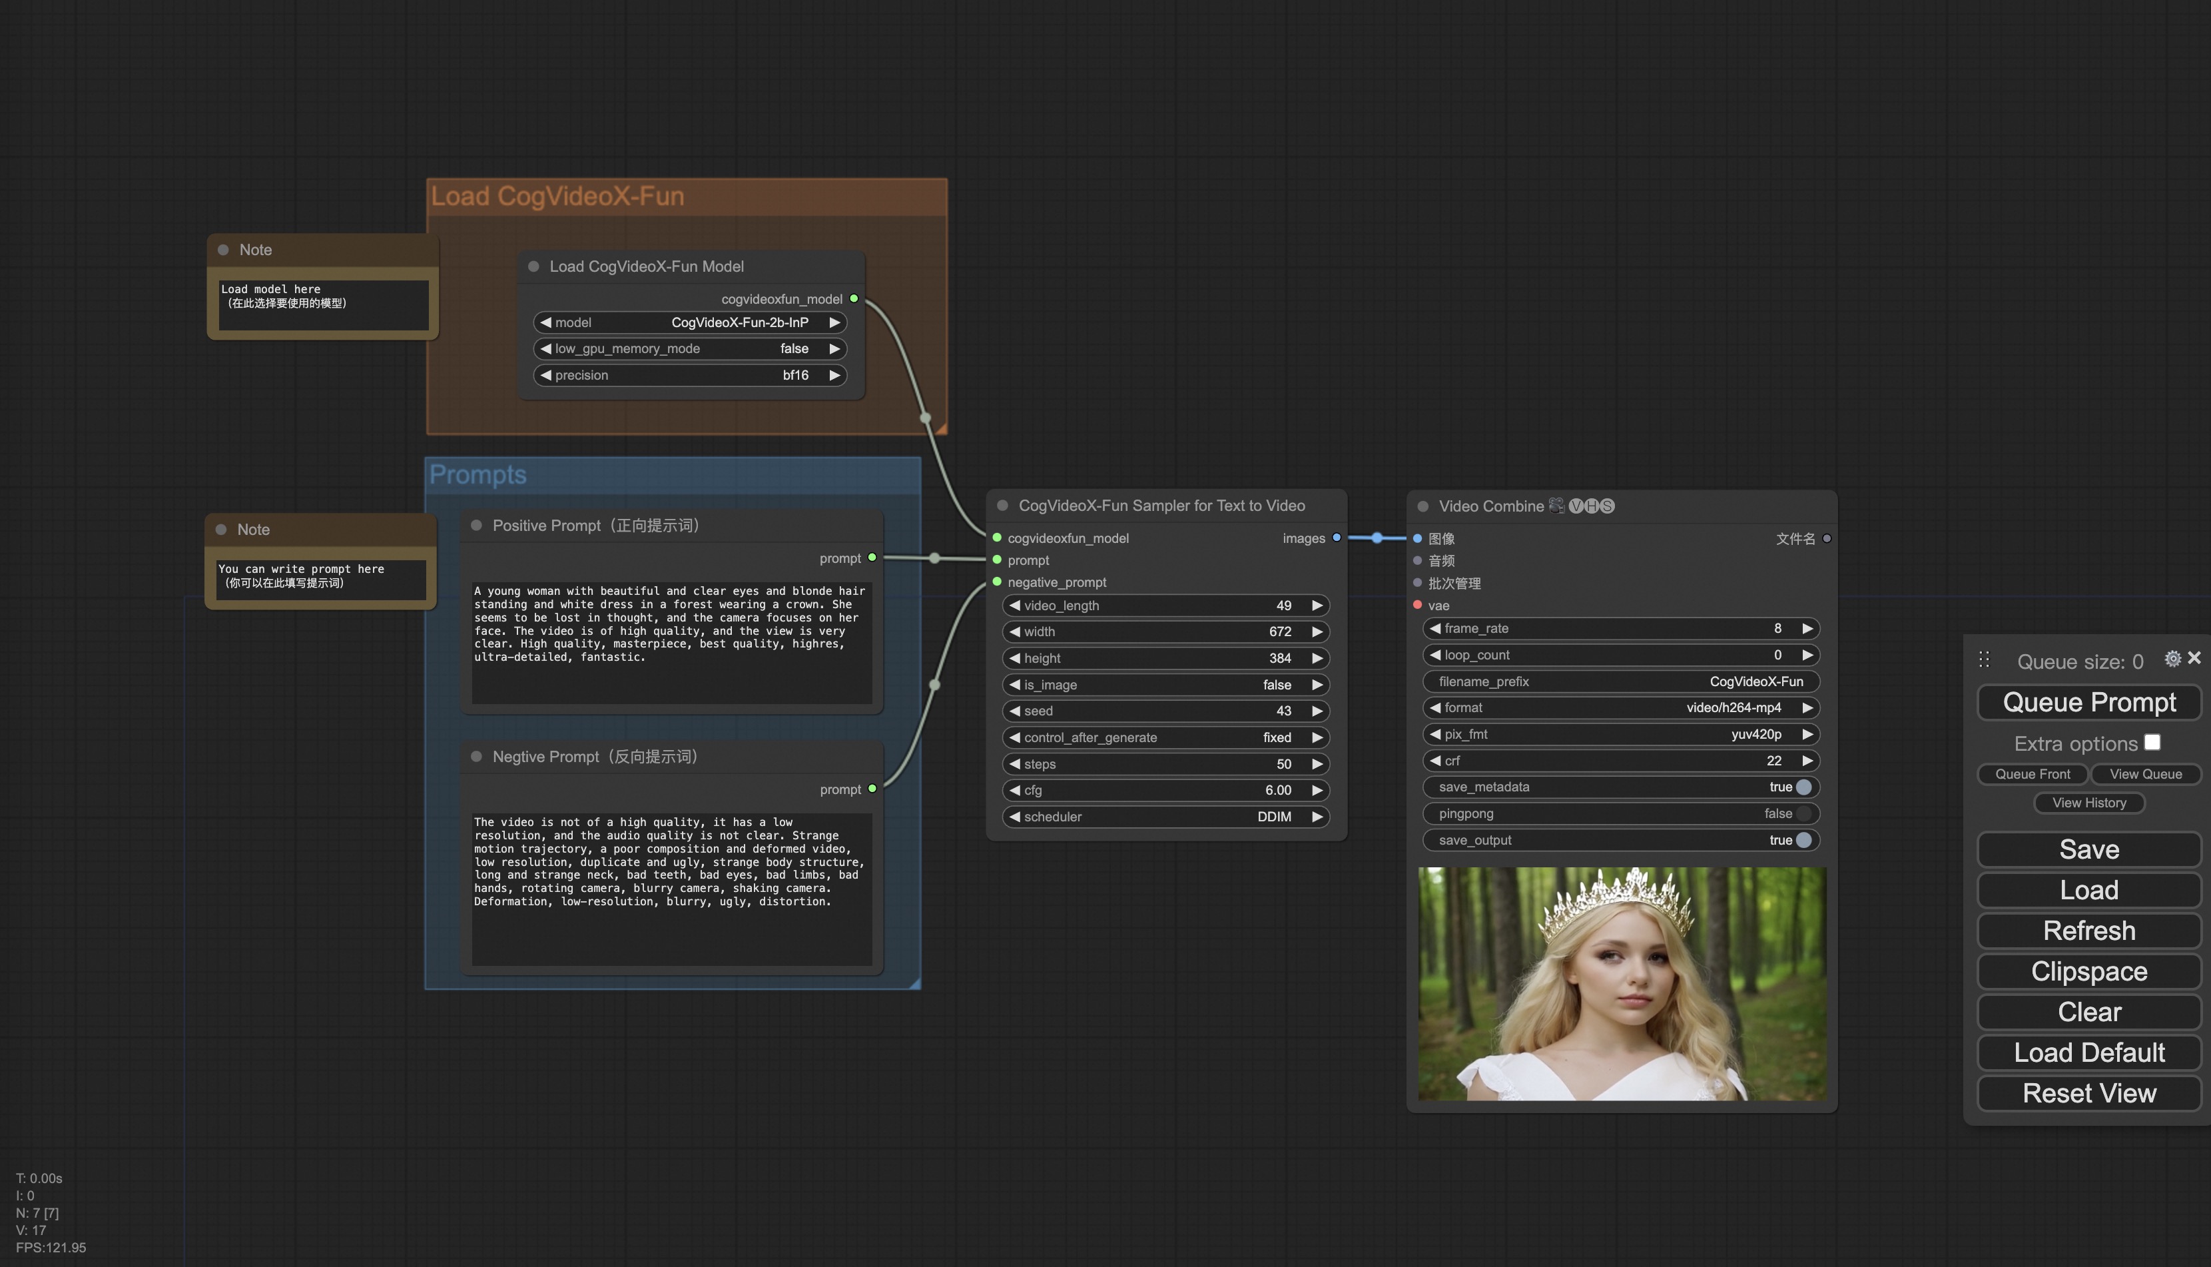The width and height of the screenshot is (2211, 1267).
Task: Toggle low_gpu_memory_mode with its right arrow
Action: point(835,348)
